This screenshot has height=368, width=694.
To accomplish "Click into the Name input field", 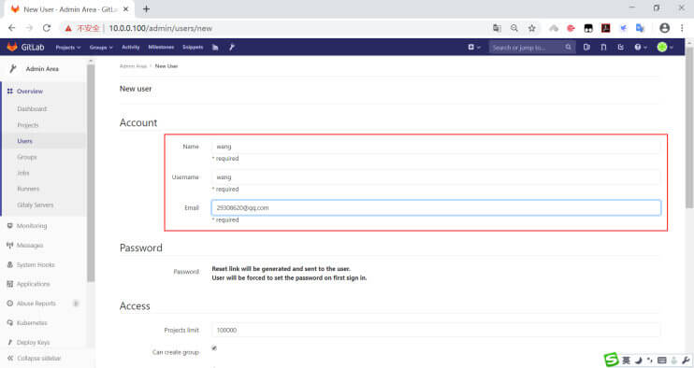I will (436, 147).
